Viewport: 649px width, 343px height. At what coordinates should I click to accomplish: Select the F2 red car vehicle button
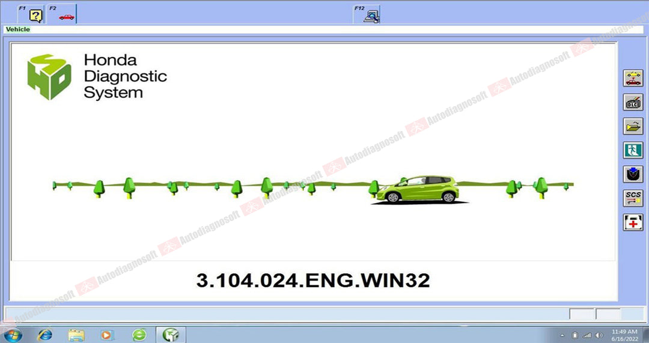click(x=62, y=14)
